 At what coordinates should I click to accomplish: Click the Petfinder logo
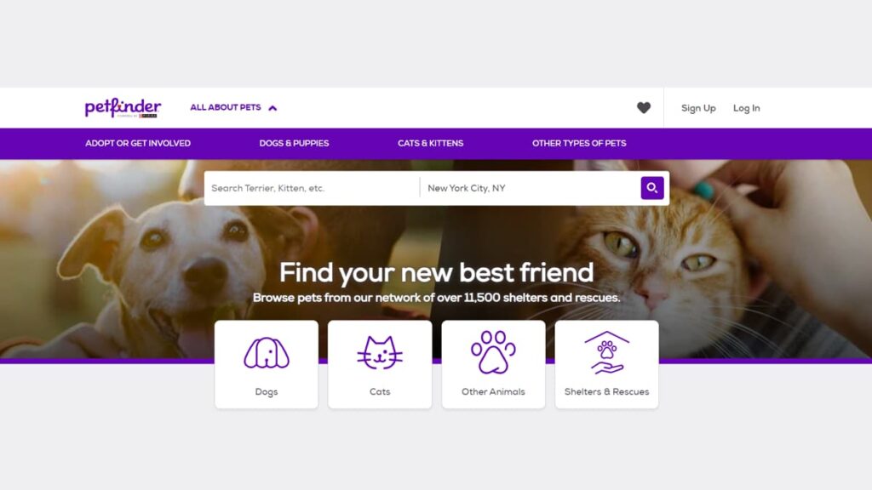click(123, 108)
